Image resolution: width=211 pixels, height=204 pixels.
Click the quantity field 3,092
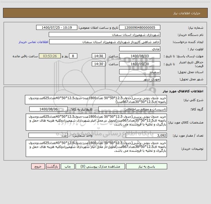(146, 135)
